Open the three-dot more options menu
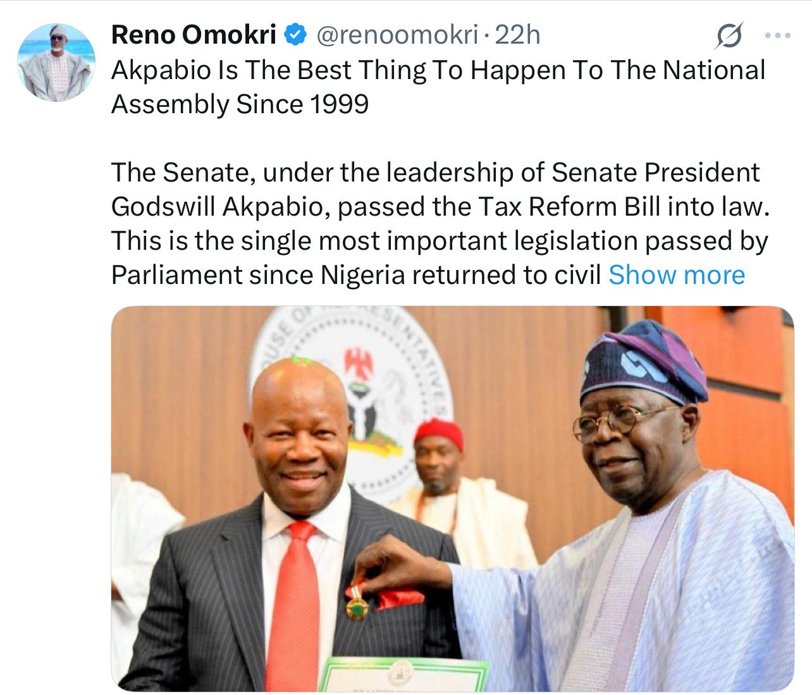Screen dimensions: 812x695 pyautogui.click(x=777, y=36)
